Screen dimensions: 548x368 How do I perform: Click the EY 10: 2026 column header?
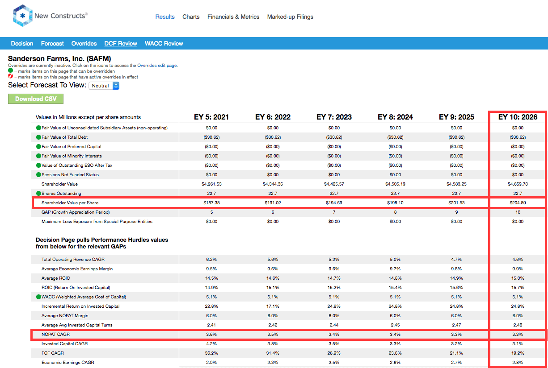518,117
